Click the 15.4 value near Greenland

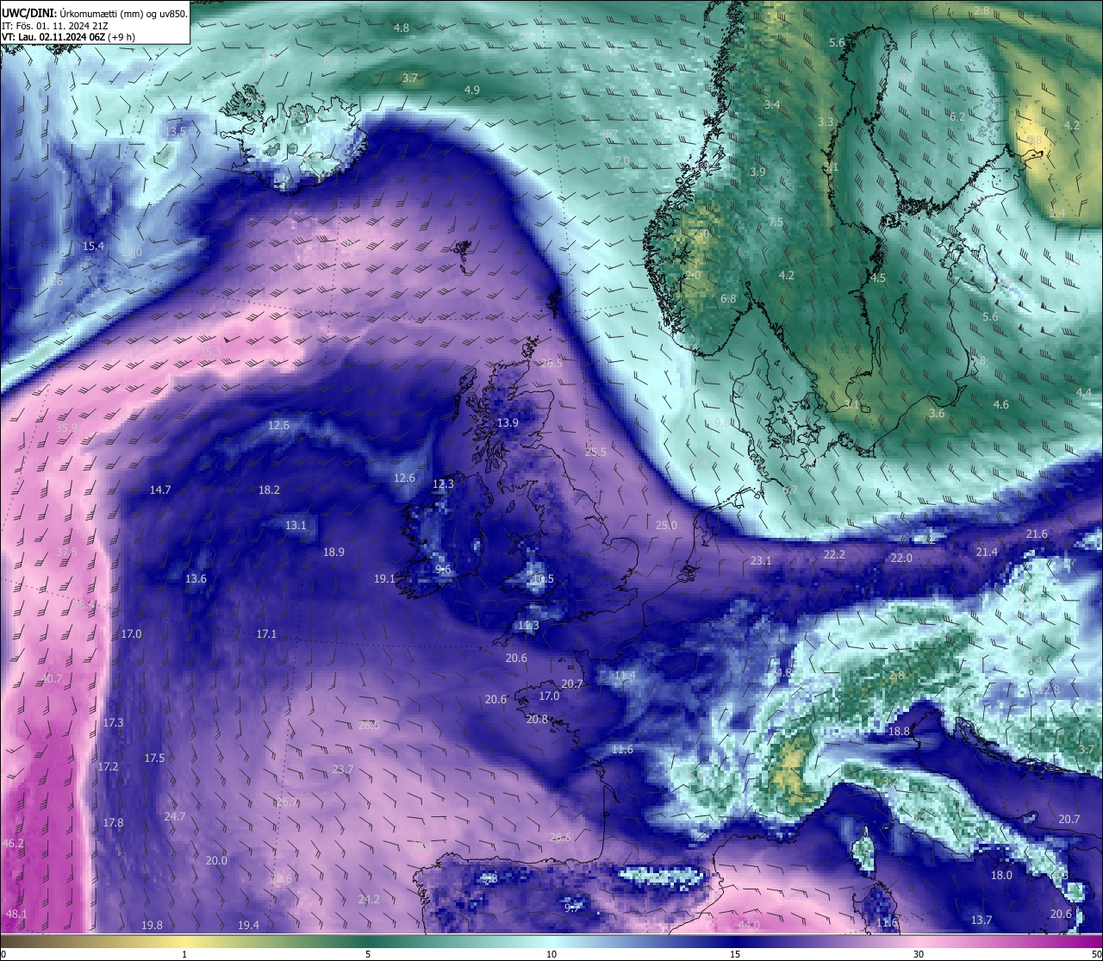(x=93, y=246)
